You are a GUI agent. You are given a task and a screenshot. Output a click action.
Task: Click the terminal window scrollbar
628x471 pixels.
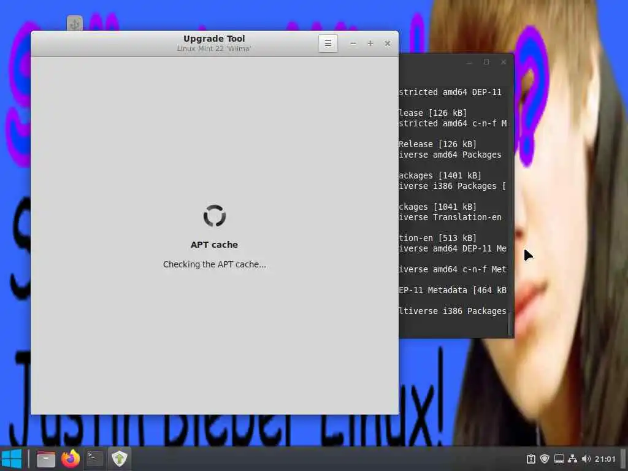(x=510, y=324)
